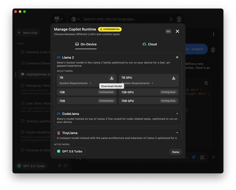Switch to the Cloud tab
Screen dimensions: 236x190
(150, 44)
